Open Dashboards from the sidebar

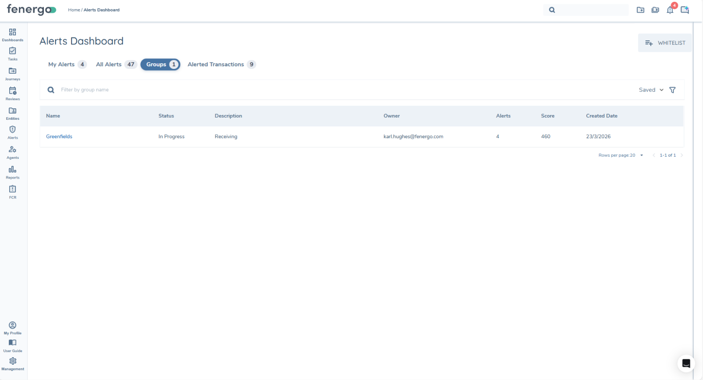point(12,35)
